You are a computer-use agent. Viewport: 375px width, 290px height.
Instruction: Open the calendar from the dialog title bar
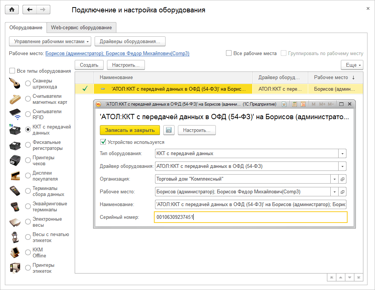tap(303, 104)
